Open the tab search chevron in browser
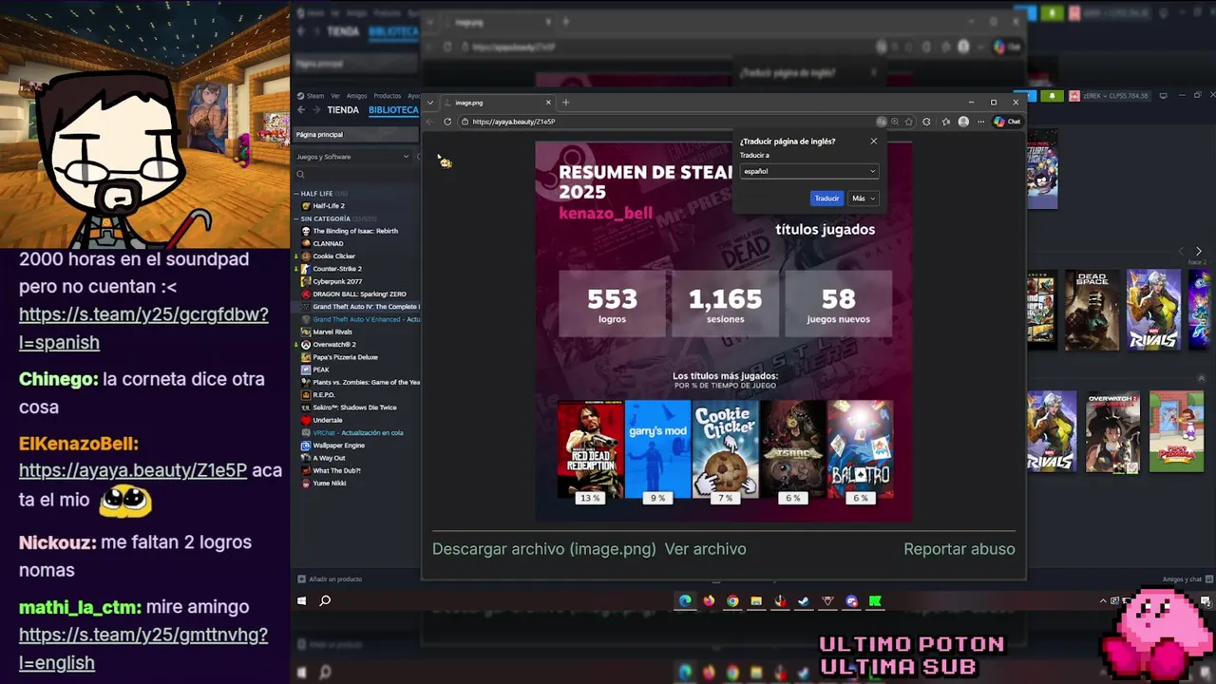The width and height of the screenshot is (1216, 684). point(429,103)
